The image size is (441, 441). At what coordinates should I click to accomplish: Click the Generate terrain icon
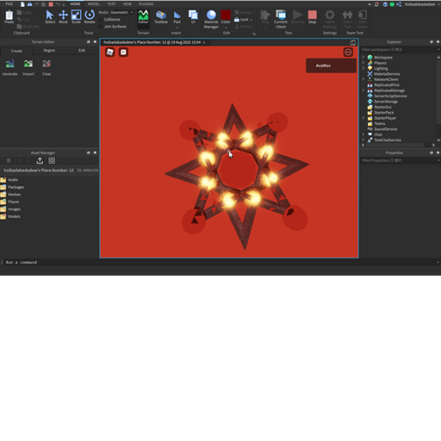tap(10, 68)
